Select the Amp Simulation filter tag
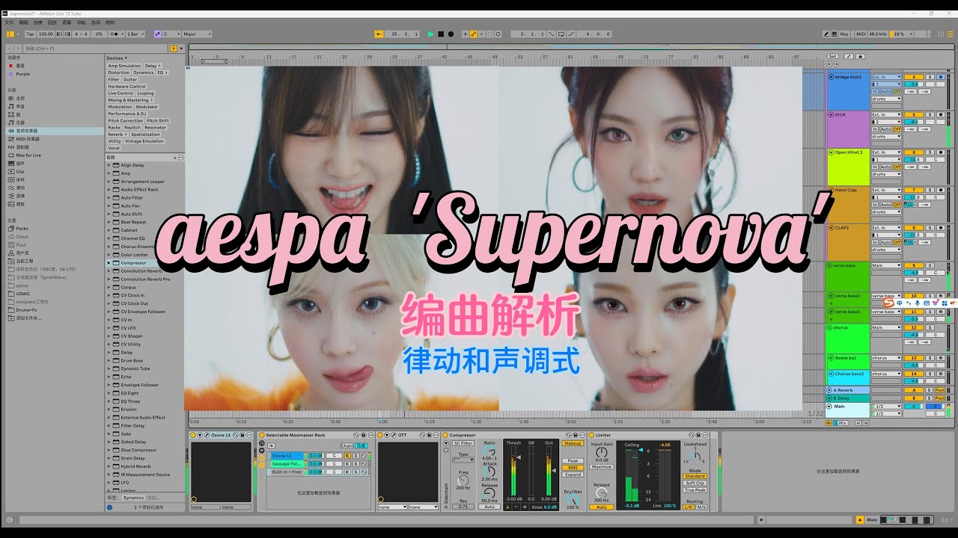This screenshot has height=538, width=958. pos(124,66)
